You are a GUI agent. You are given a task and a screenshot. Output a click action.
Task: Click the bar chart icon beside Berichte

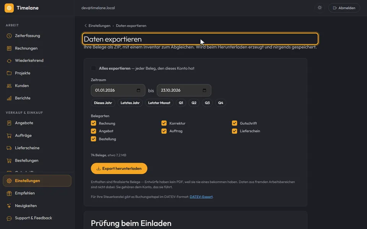9,98
